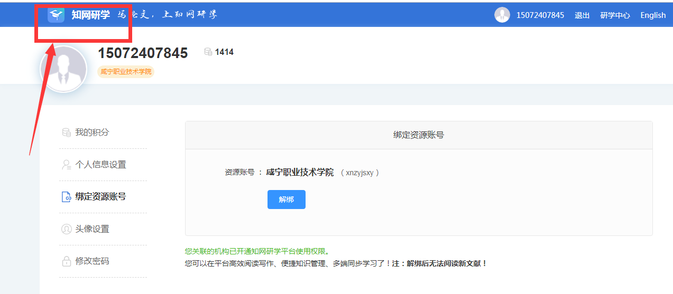Click the lock icon for 修改密码
The image size is (673, 294).
click(66, 261)
